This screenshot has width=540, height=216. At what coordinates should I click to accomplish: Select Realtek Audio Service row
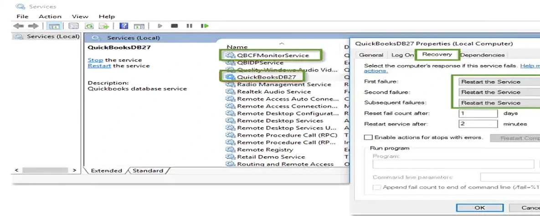(274, 92)
